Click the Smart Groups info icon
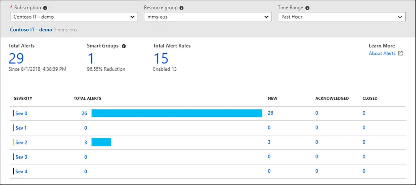This screenshot has width=416, height=185. (124, 46)
